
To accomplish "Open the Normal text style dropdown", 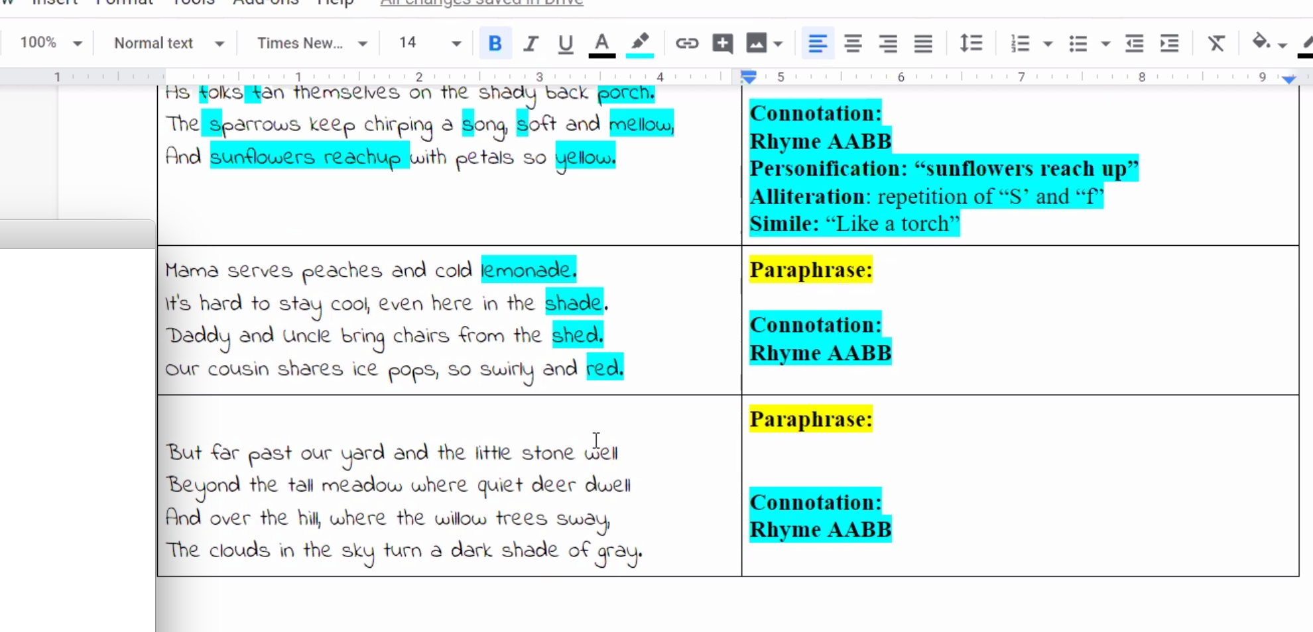I will tap(168, 43).
